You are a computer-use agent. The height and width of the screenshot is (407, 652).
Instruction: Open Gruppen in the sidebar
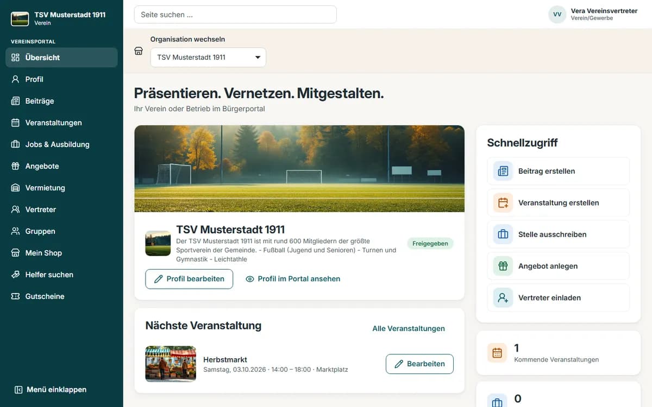pos(61,231)
